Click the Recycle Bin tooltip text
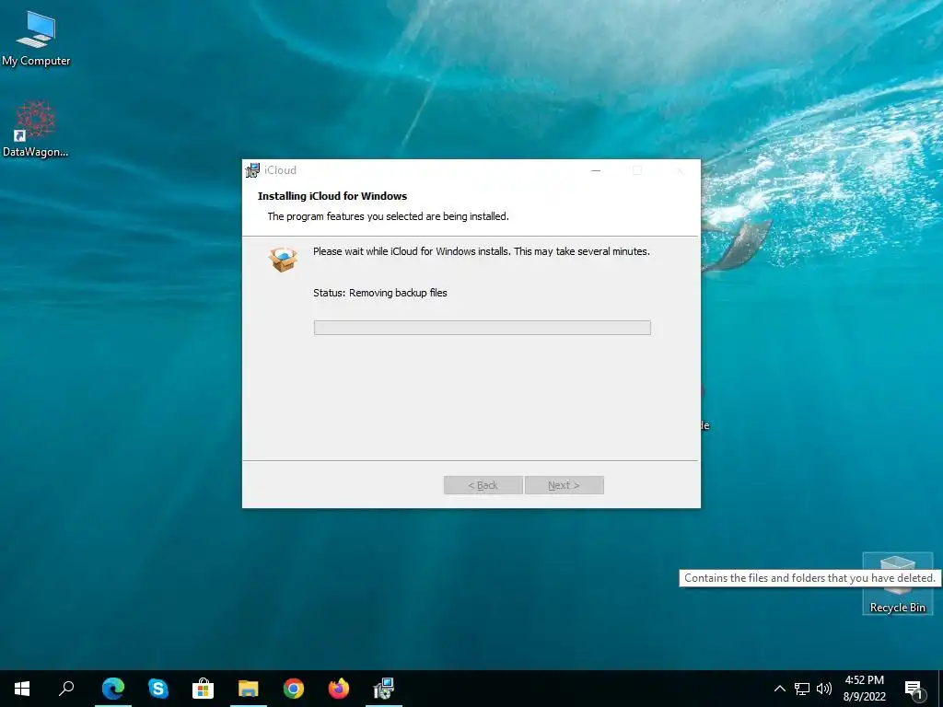Viewport: 943px width, 707px height. [809, 578]
